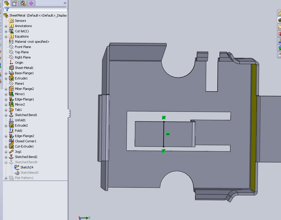Image resolution: width=281 pixels, height=220 pixels.
Task: Select the Cut list(1) icon
Action: coord(11,31)
